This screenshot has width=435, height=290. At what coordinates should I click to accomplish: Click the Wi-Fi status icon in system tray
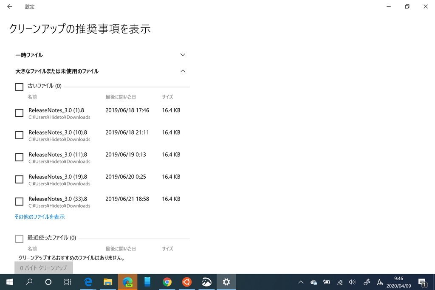click(x=339, y=282)
